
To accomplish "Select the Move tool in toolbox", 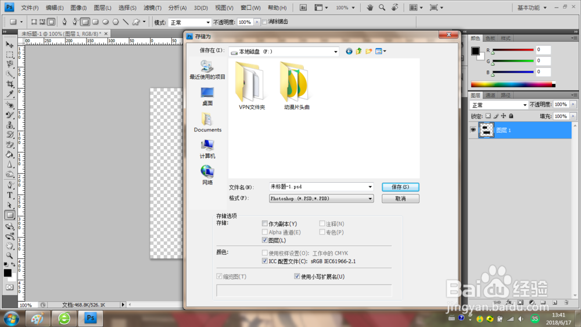I will point(10,45).
